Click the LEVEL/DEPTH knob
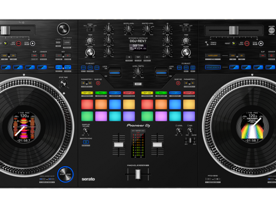276x207 pixels. coord(138,72)
